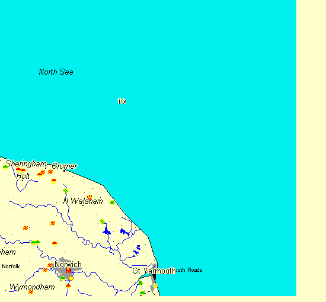Click the green marker east of N Walsham
This screenshot has height=302, width=326.
(112, 203)
